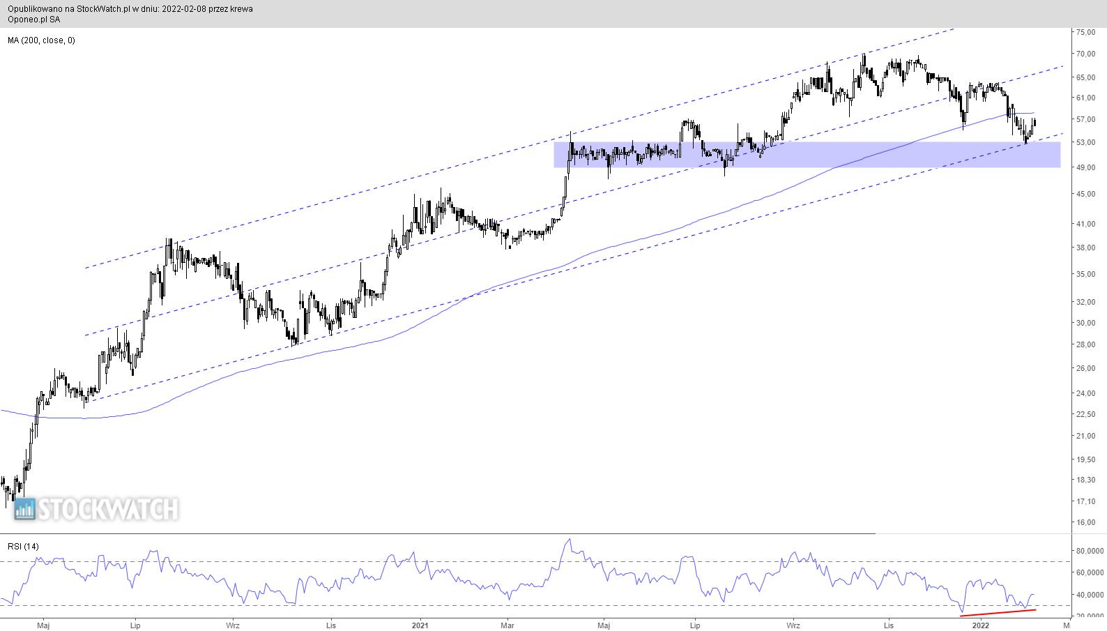Click the RSI 80,0000 axis label

(1090, 551)
